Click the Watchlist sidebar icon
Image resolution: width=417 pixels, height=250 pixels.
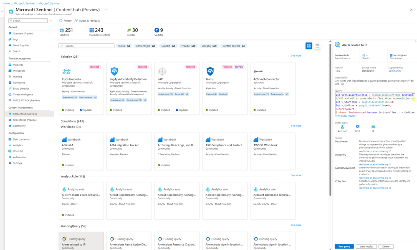pyautogui.click(x=10, y=151)
